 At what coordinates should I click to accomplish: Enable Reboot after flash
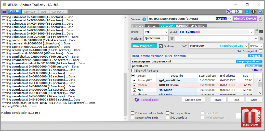(133, 118)
